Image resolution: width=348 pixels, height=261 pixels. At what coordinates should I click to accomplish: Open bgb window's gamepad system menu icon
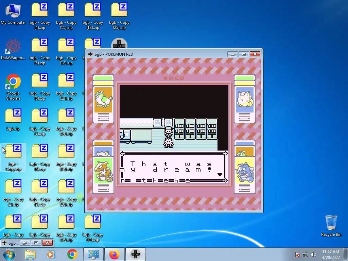tap(90, 54)
